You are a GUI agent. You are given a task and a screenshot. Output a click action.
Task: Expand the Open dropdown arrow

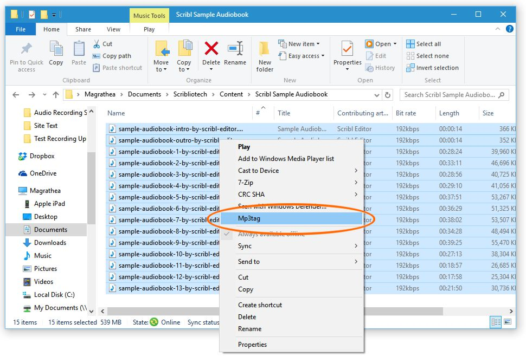coord(395,44)
